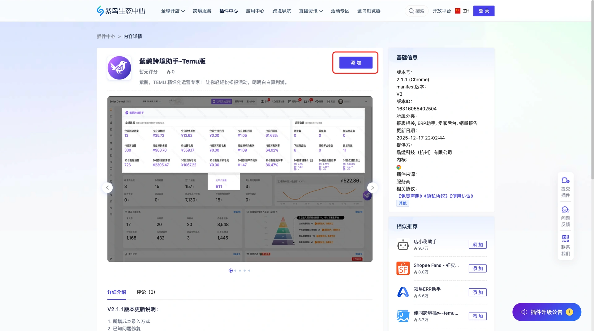Show the next carousel screenshot
This screenshot has width=594, height=331.
(x=372, y=187)
